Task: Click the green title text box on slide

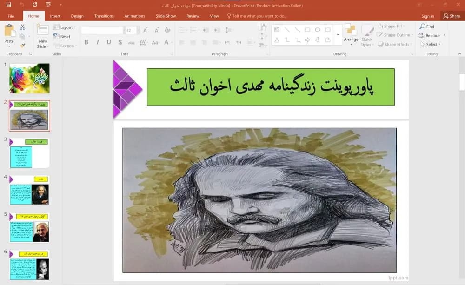Action: pos(271,87)
